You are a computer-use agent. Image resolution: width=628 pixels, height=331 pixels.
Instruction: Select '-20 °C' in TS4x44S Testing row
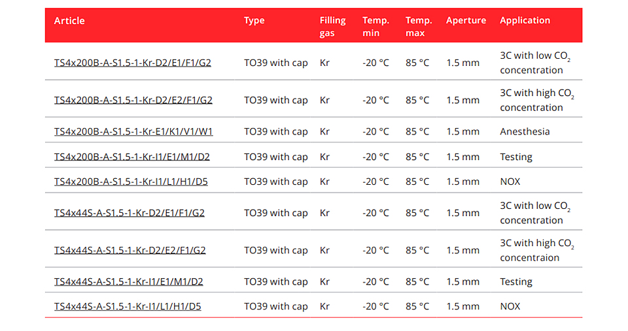[x=375, y=282]
